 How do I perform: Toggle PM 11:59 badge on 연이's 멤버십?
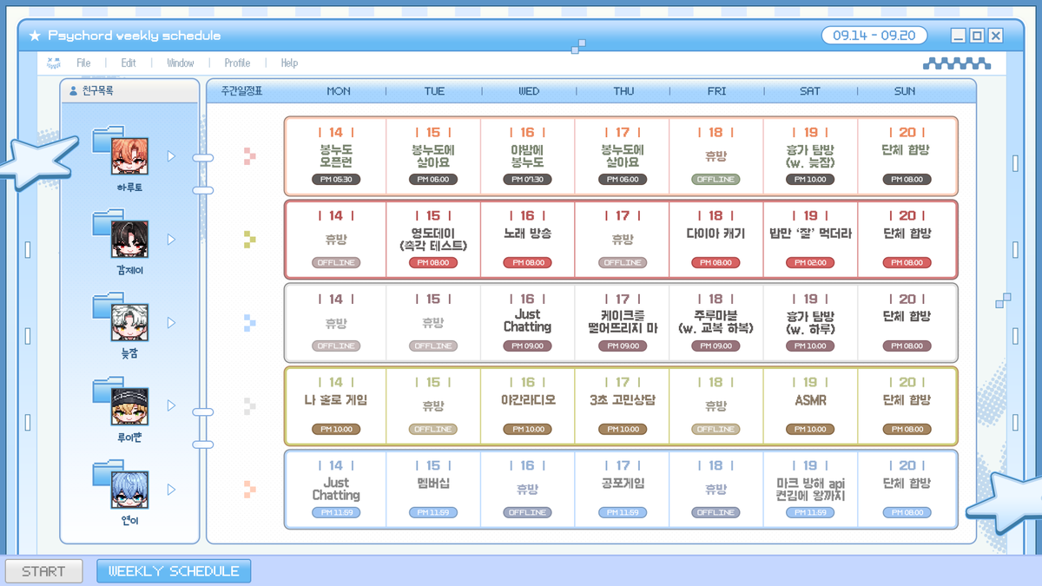(433, 513)
